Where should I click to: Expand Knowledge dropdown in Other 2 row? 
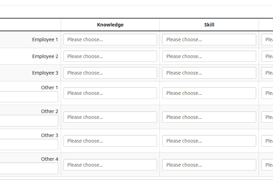point(110,117)
